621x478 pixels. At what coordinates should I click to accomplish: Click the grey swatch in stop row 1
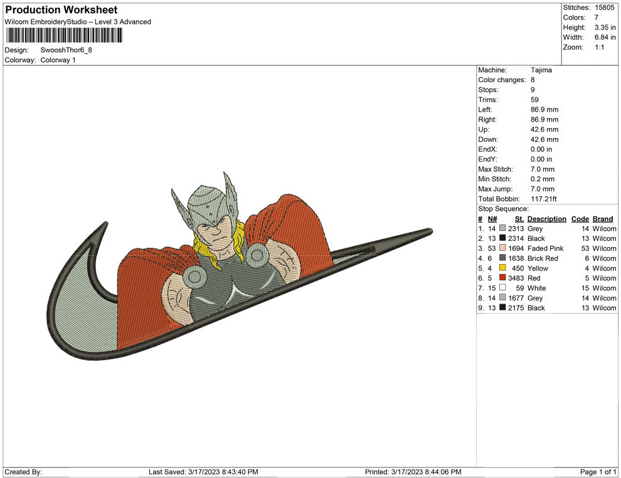coord(502,228)
